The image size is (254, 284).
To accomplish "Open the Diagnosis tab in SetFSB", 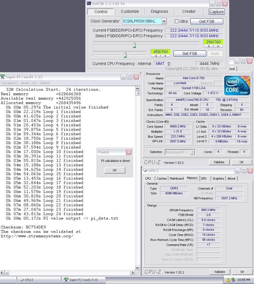I will (159, 11).
